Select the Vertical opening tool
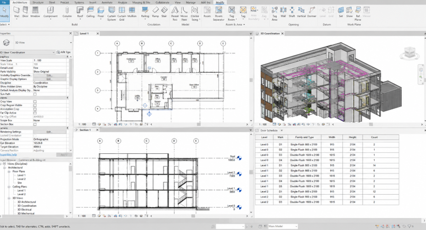The width and height of the screenshot is (426, 230). (301, 12)
